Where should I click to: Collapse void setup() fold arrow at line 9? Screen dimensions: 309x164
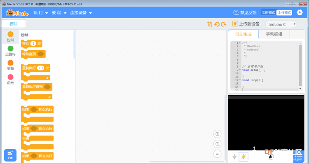(240, 70)
